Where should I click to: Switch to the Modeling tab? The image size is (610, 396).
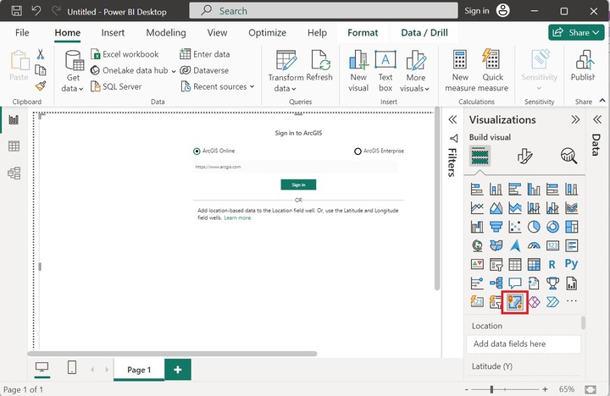pyautogui.click(x=166, y=33)
